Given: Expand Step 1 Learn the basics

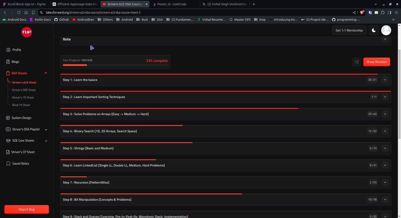Looking at the screenshot, I should coord(385,80).
